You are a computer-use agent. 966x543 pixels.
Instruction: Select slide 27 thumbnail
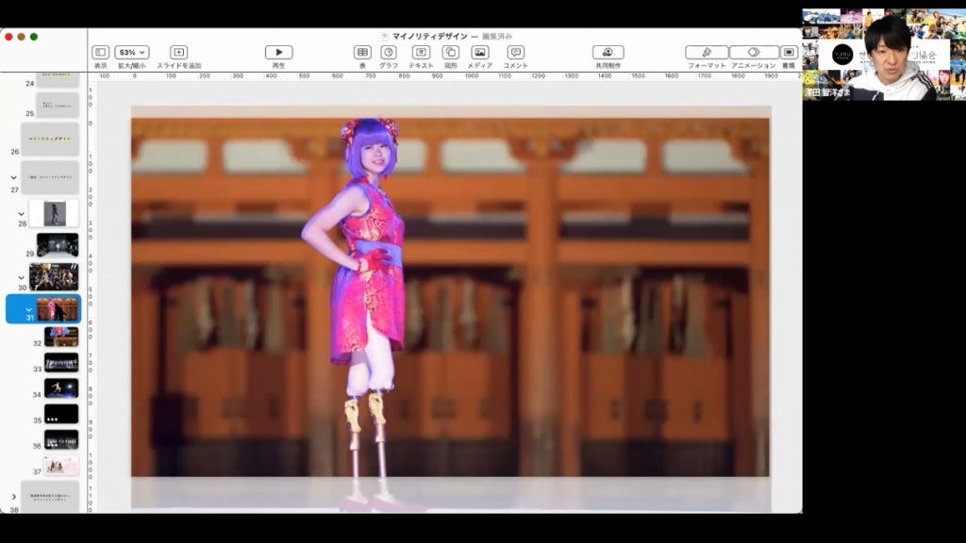(x=50, y=178)
